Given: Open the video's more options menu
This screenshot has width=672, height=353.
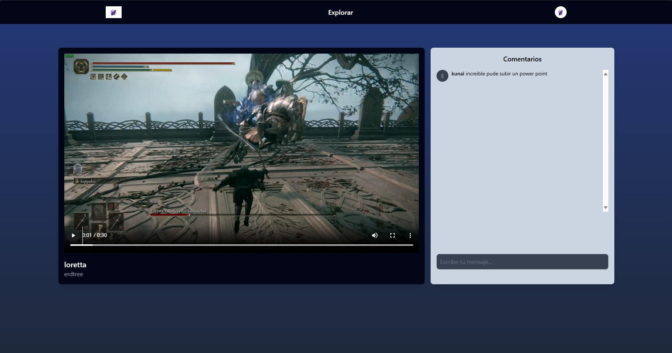Looking at the screenshot, I should tap(410, 235).
